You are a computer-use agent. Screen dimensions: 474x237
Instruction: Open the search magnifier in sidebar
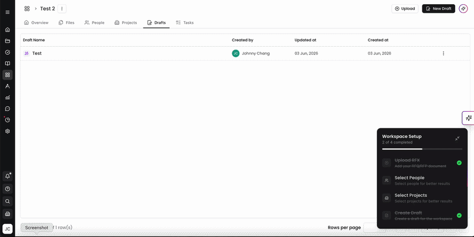click(8, 202)
